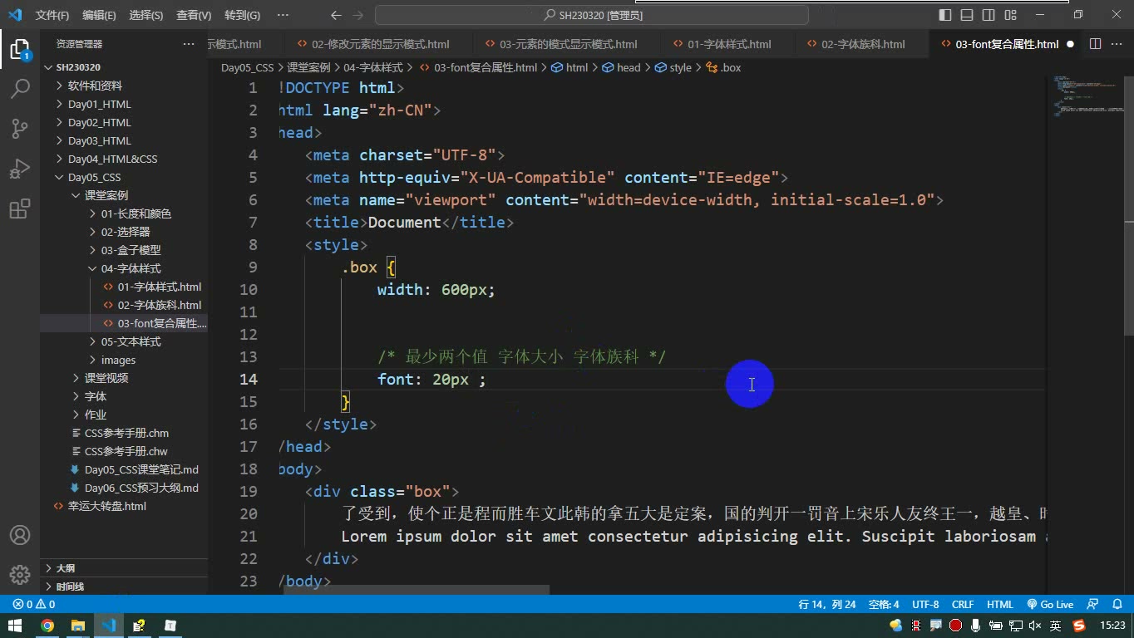This screenshot has height=638, width=1134.
Task: Click the split editor right icon
Action: coord(1095,44)
